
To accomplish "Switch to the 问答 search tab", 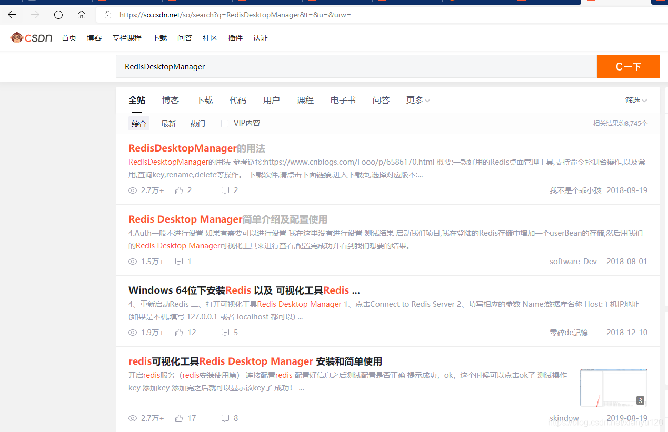I will coord(381,100).
